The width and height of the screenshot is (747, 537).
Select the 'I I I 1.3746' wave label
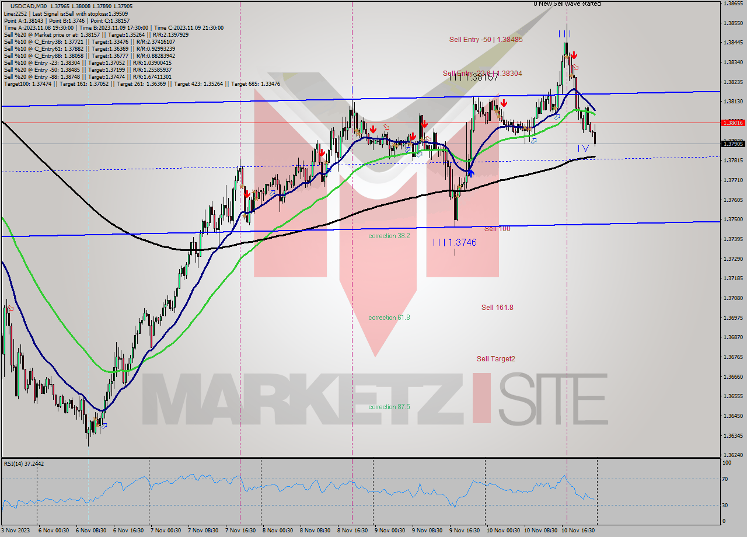[x=455, y=242]
